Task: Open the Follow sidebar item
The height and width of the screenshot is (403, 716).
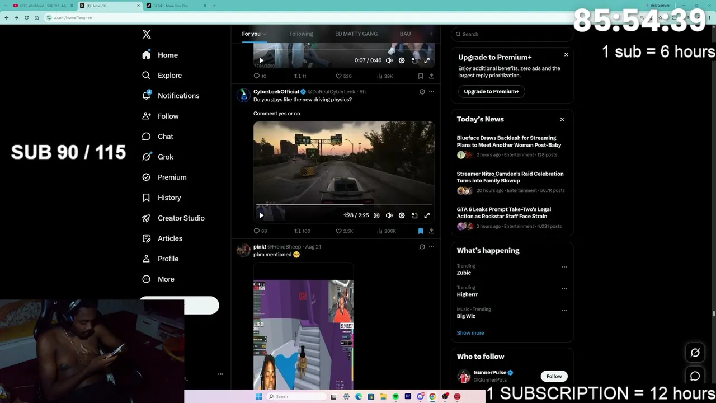Action: pos(160,116)
